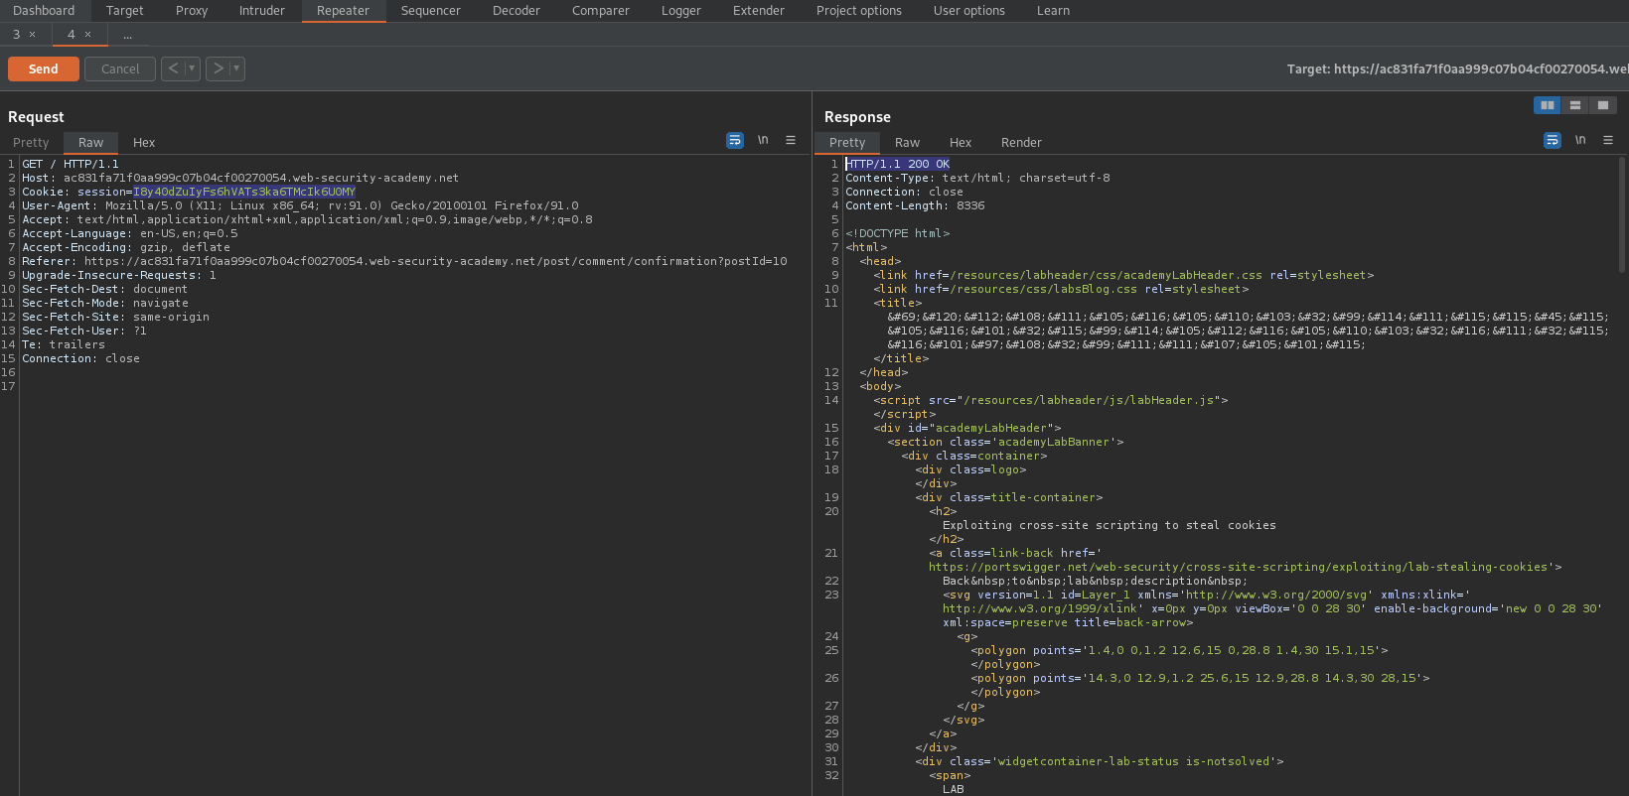The image size is (1629, 796).
Task: Open the Learn tab
Action: click(1053, 11)
